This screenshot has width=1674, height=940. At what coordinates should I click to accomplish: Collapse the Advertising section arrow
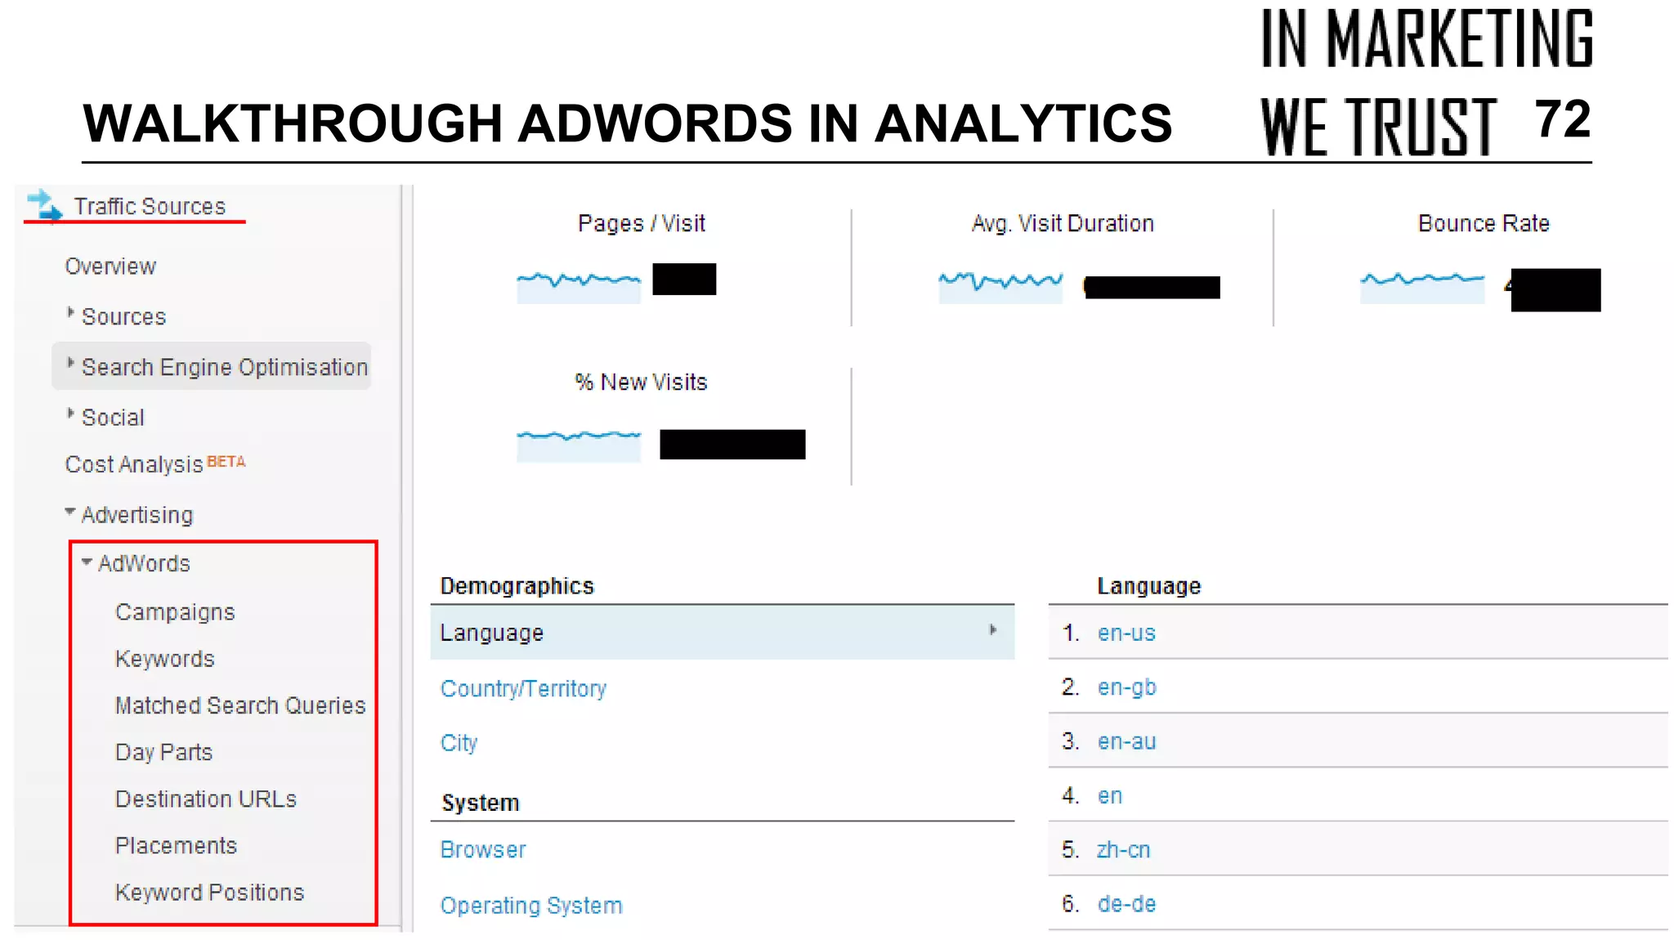70,512
